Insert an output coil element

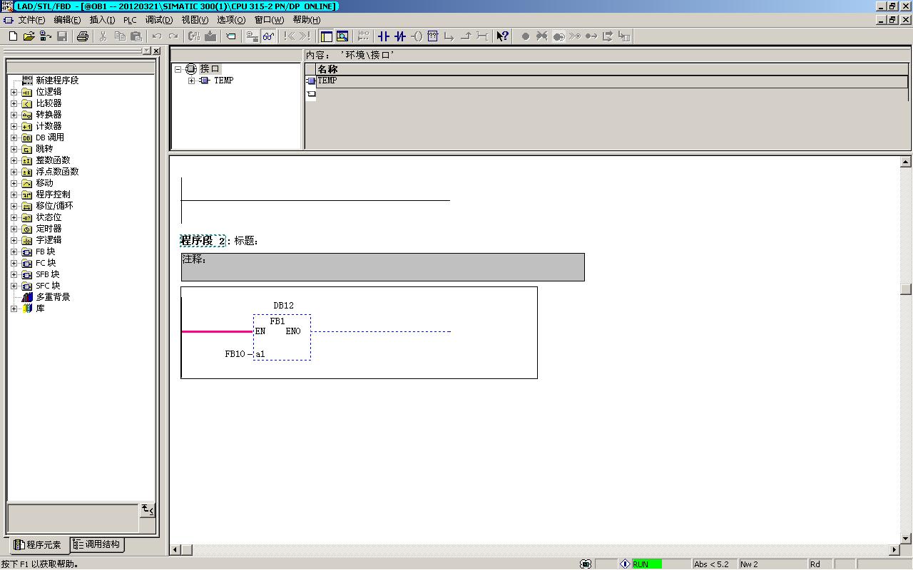[x=417, y=36]
